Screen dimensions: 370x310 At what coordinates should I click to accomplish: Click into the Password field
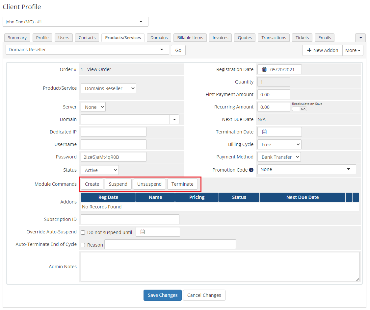click(114, 157)
